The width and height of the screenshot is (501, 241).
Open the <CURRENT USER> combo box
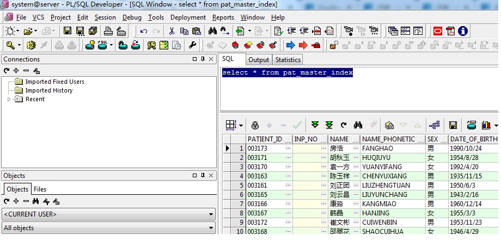coord(108,214)
